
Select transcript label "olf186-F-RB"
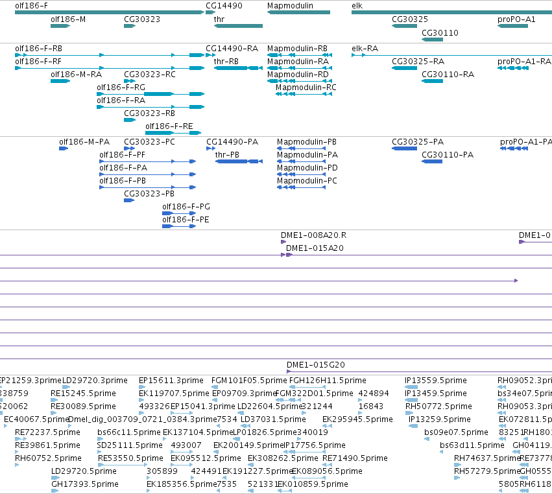[x=39, y=48]
